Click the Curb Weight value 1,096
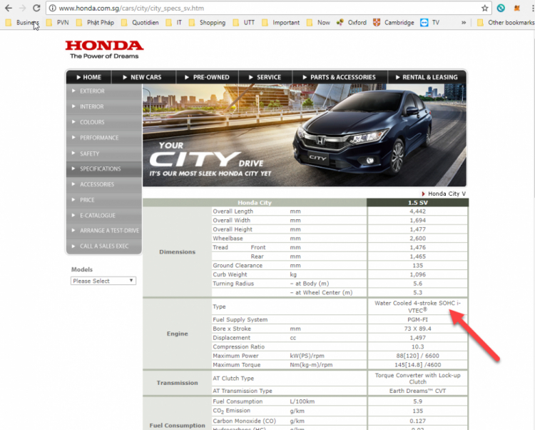Image resolution: width=535 pixels, height=430 pixels. click(x=417, y=274)
